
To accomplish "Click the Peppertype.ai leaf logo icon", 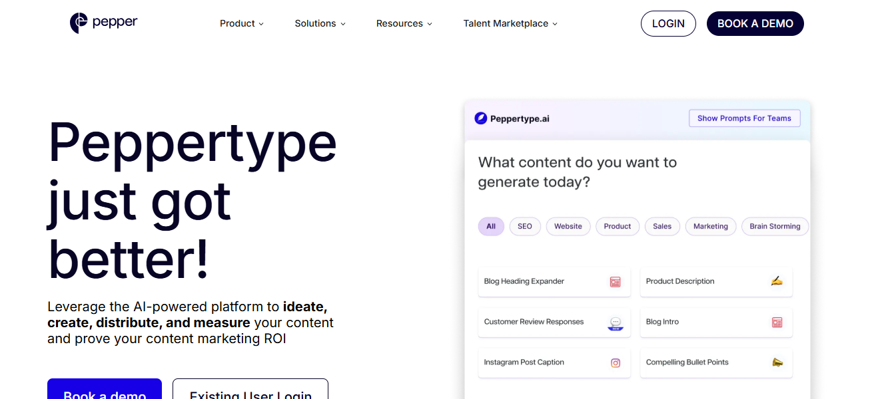I will pyautogui.click(x=481, y=118).
